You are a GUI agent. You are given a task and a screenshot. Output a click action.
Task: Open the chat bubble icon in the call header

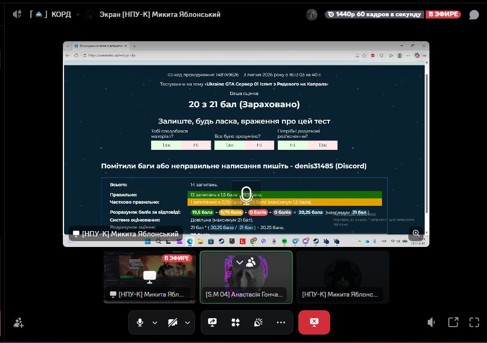(x=474, y=15)
